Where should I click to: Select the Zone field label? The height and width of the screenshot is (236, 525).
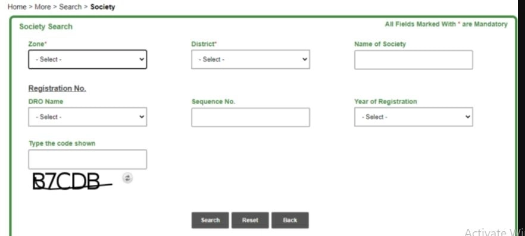point(37,44)
